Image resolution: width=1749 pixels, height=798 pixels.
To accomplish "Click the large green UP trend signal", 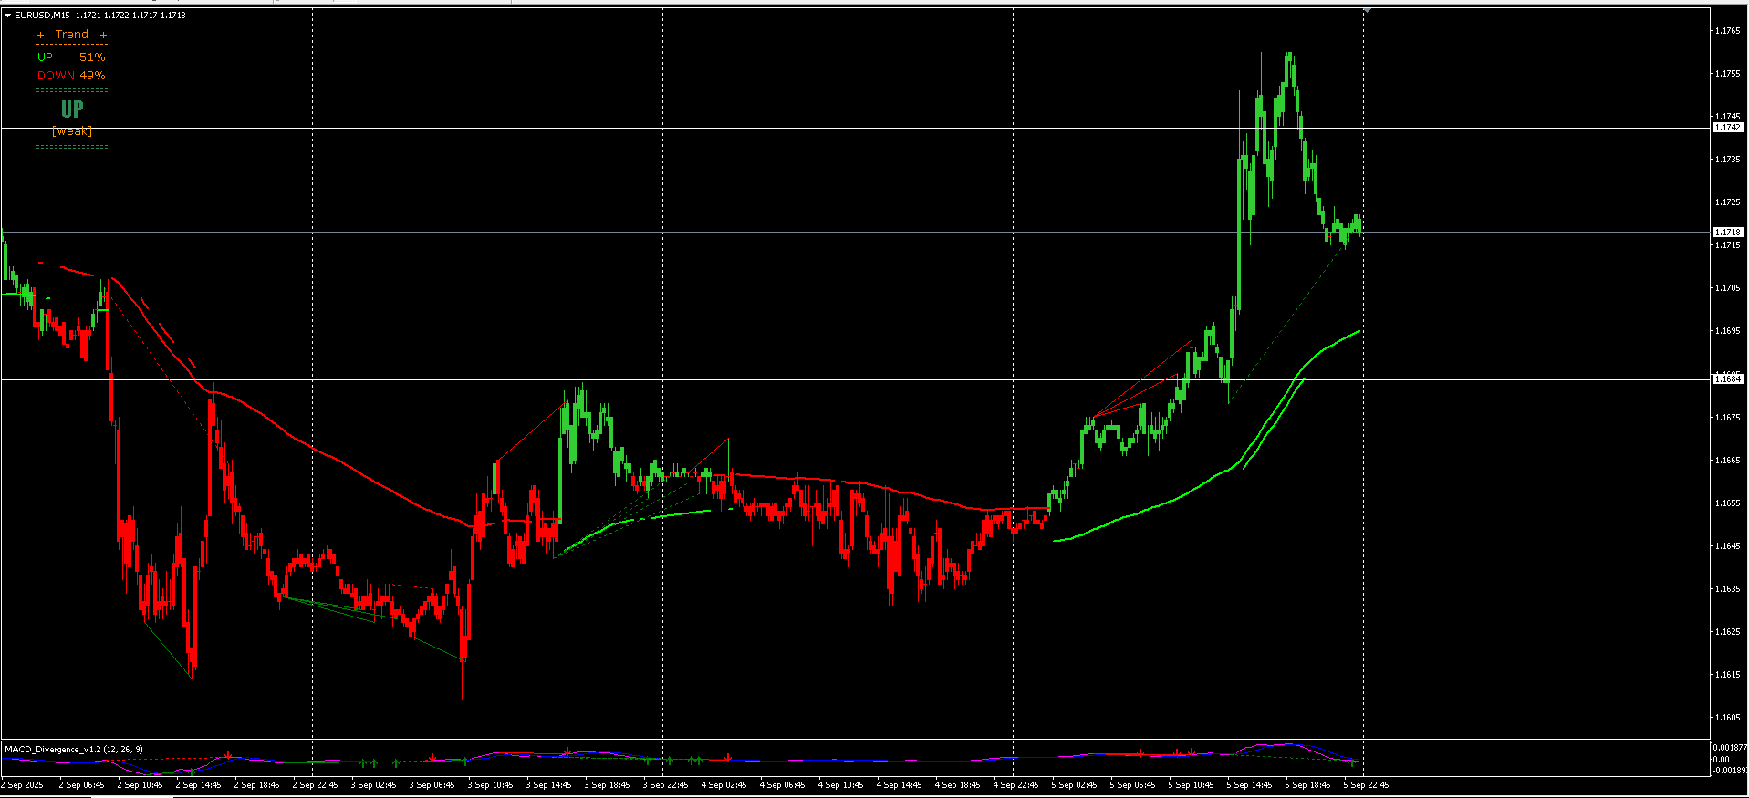I will click(72, 109).
